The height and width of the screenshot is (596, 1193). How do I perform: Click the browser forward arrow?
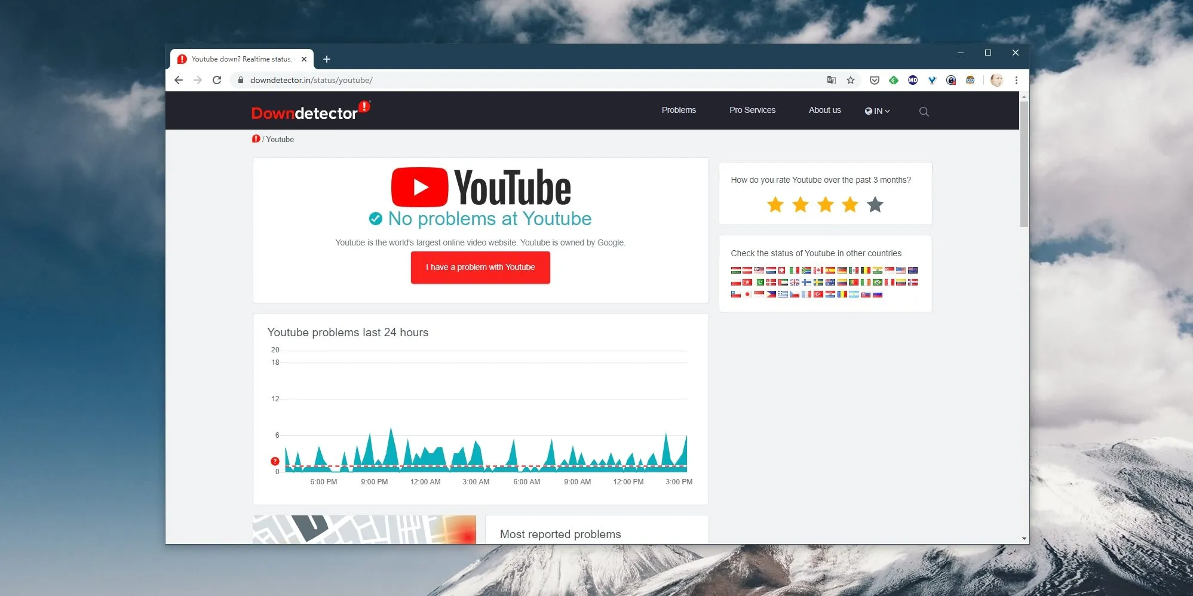click(x=198, y=80)
